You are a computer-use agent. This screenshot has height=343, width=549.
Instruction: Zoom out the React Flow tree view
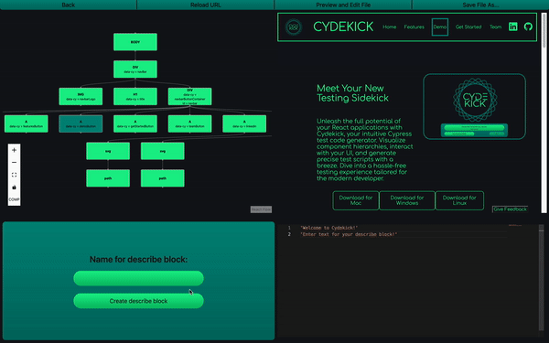[14, 163]
